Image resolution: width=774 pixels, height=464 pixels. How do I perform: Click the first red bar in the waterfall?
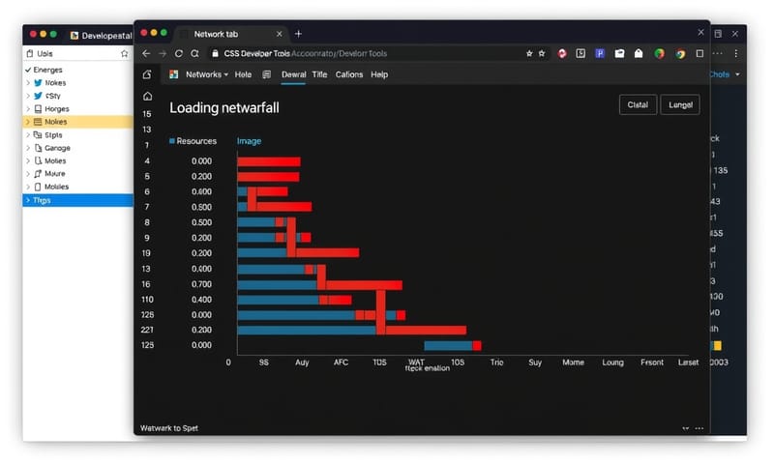[269, 161]
